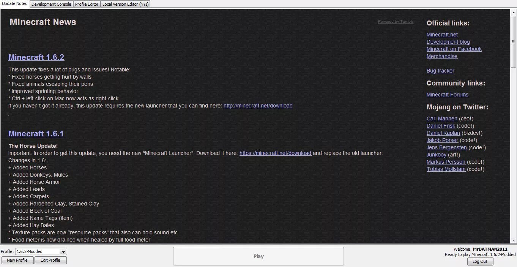Open Markus Persson's Twitter link
The image size is (517, 267).
coord(446,162)
